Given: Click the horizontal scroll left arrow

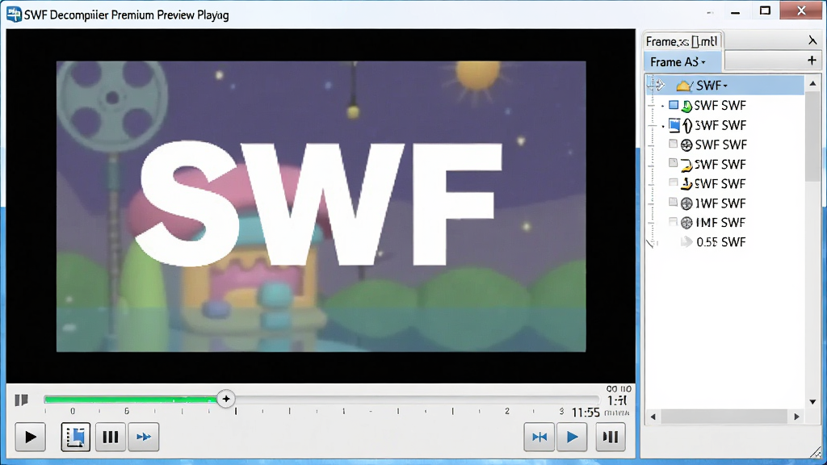Looking at the screenshot, I should coord(653,417).
